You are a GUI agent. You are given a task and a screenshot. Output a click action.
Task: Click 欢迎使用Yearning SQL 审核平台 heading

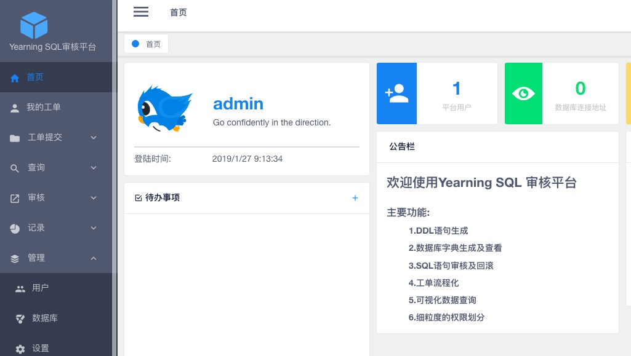481,183
